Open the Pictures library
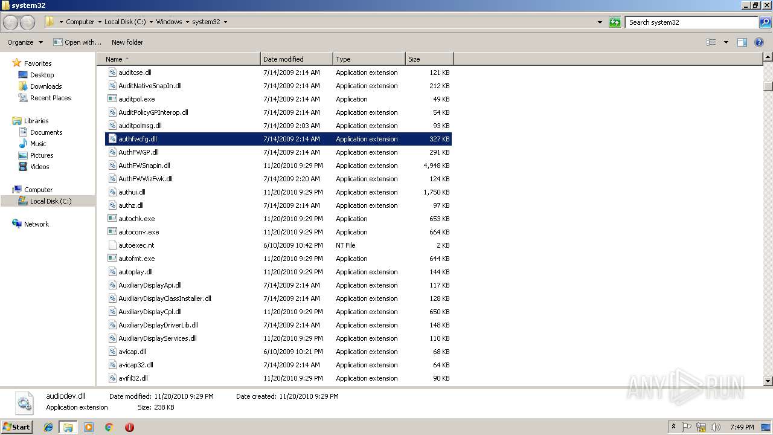Screen dimensions: 773x435 36,155
